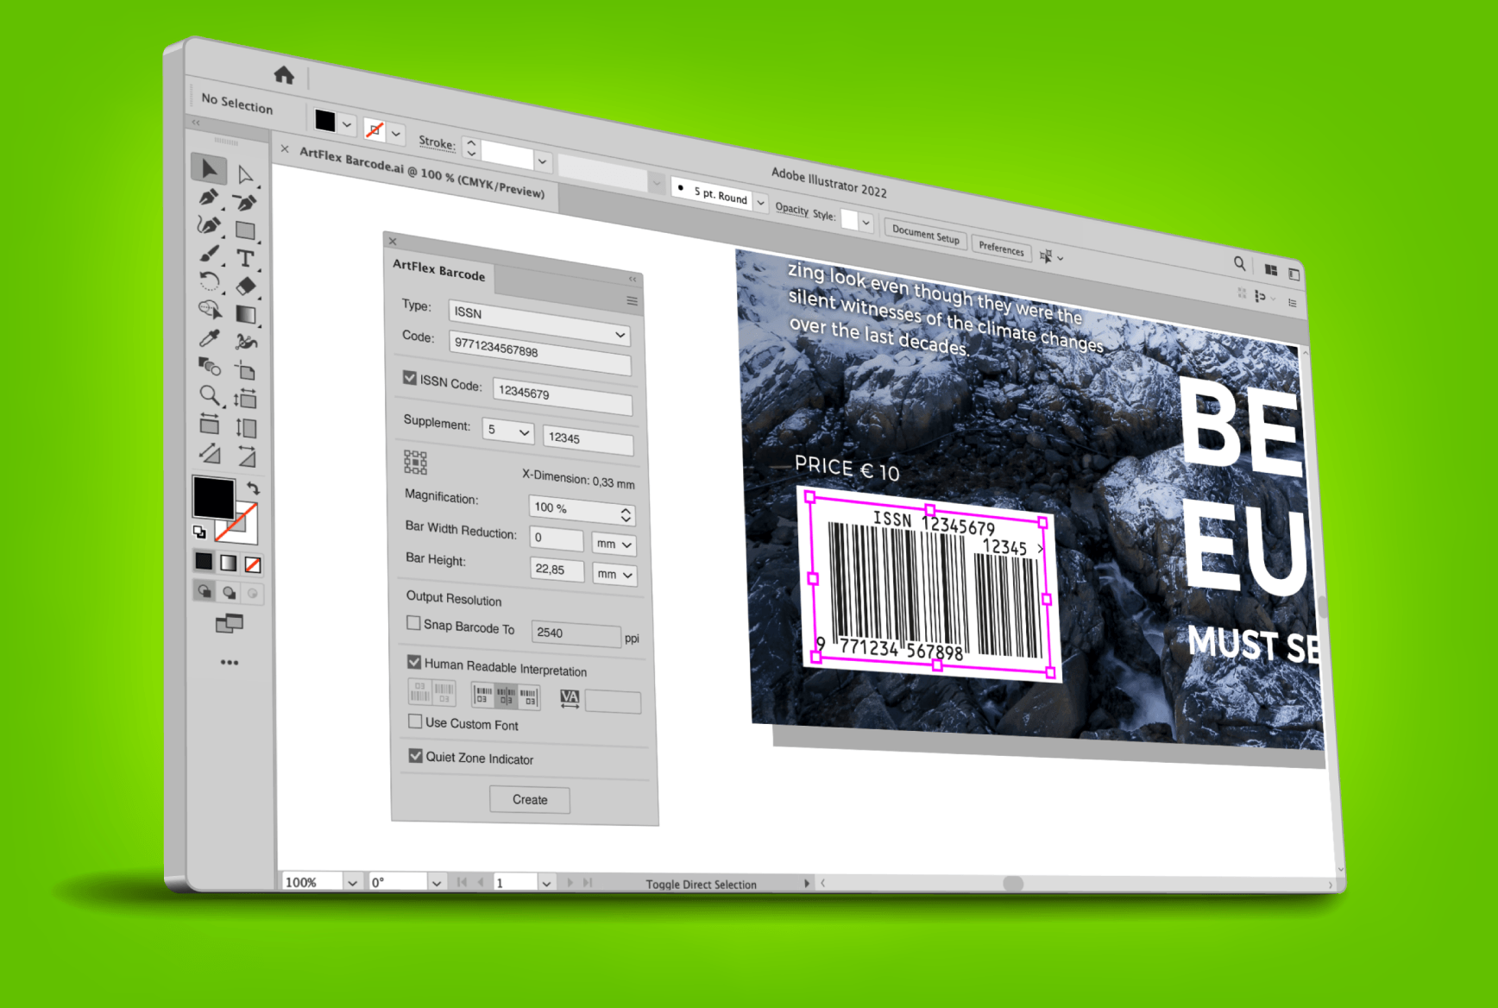Image resolution: width=1498 pixels, height=1008 pixels.
Task: Open the rotation angle dropdown at 0°
Action: (x=437, y=883)
